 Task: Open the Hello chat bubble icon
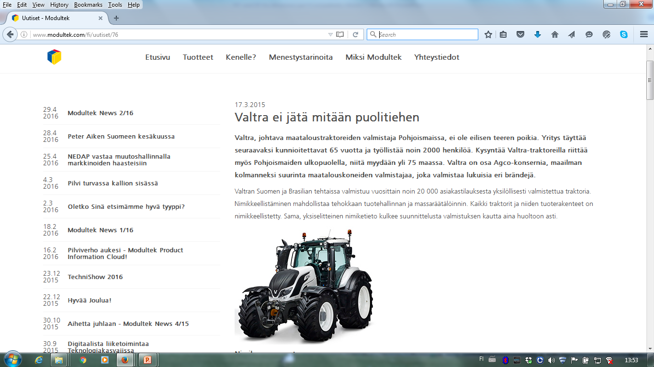tap(589, 34)
